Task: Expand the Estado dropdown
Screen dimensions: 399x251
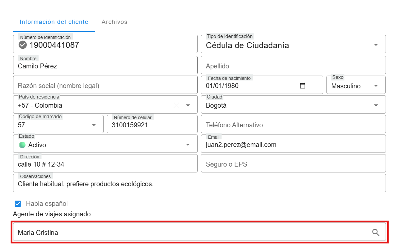Action: [188, 145]
